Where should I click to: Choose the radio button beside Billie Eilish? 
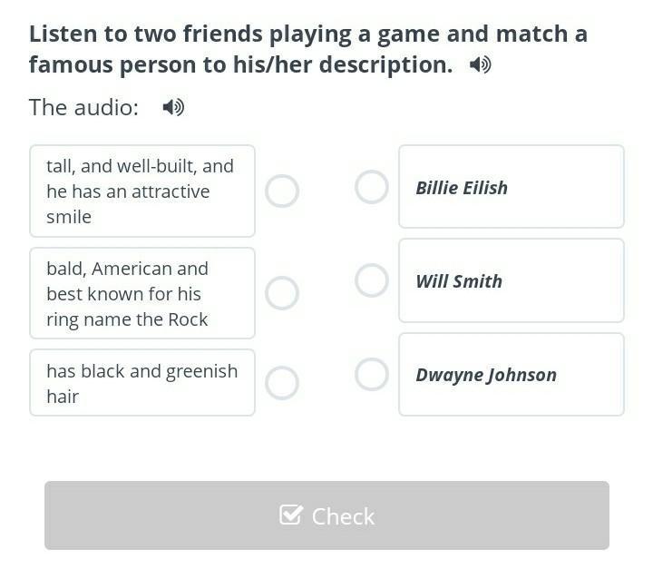(x=371, y=187)
